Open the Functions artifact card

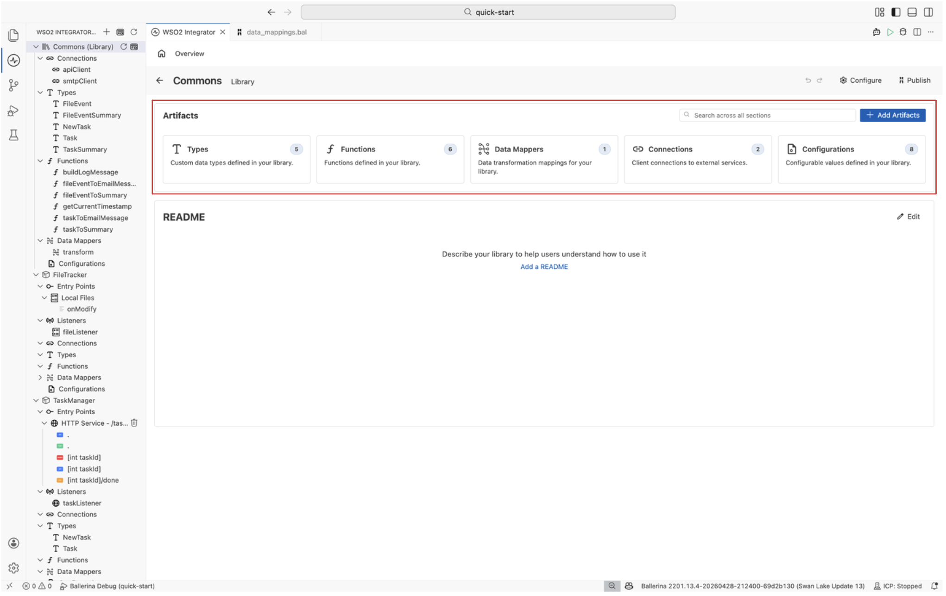(390, 159)
